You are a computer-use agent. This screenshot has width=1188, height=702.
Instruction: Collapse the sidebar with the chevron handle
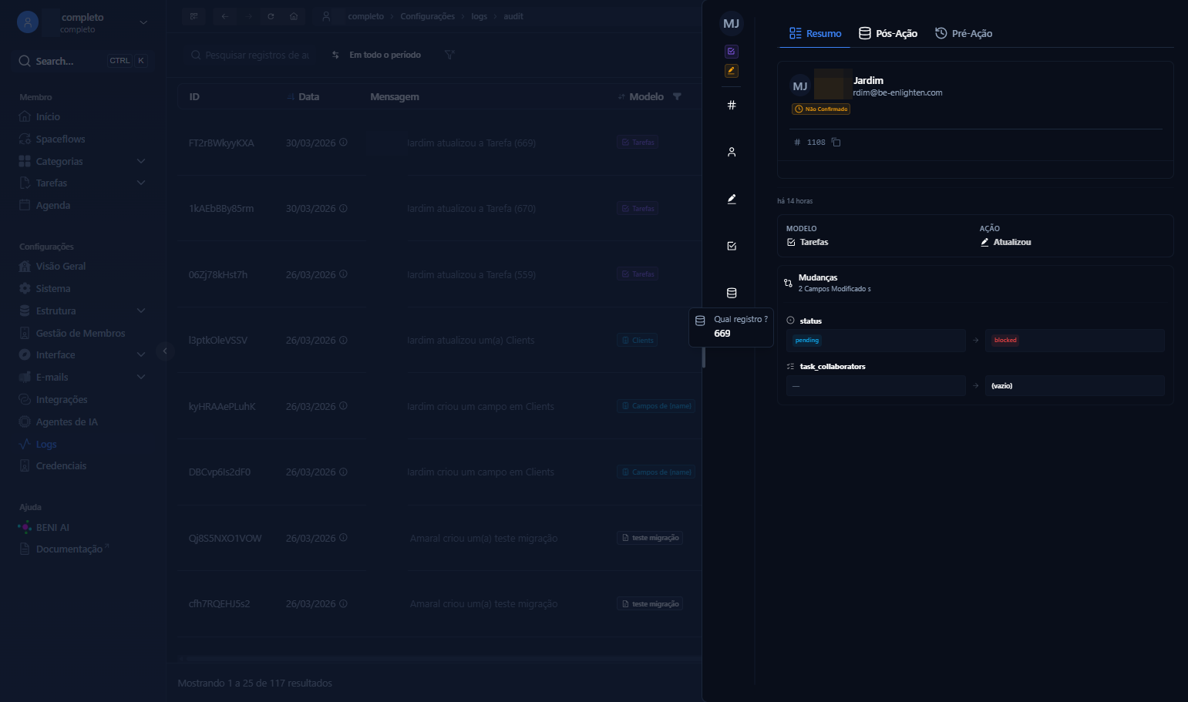coord(164,351)
